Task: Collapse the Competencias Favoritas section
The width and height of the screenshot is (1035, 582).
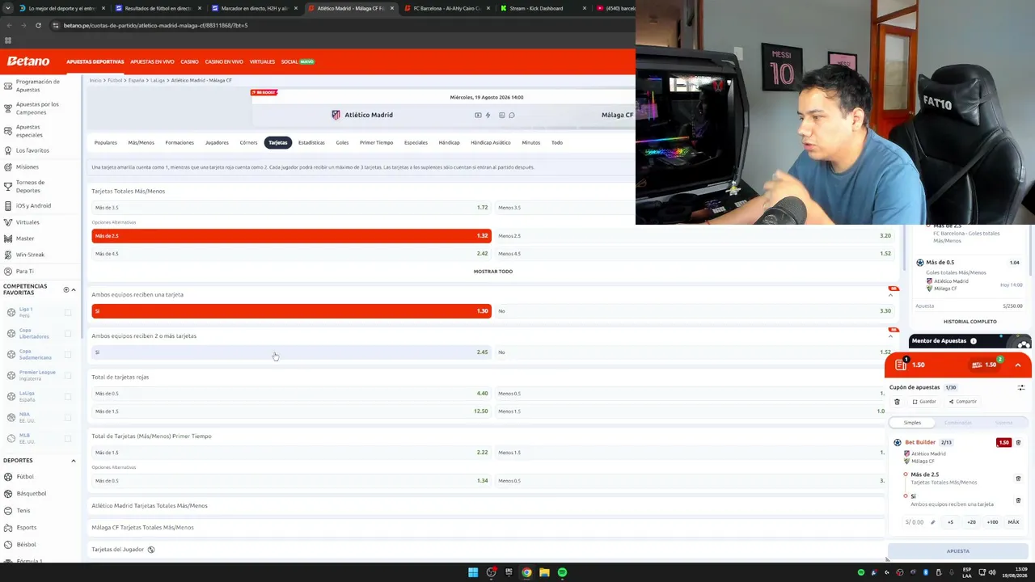Action: 74,289
